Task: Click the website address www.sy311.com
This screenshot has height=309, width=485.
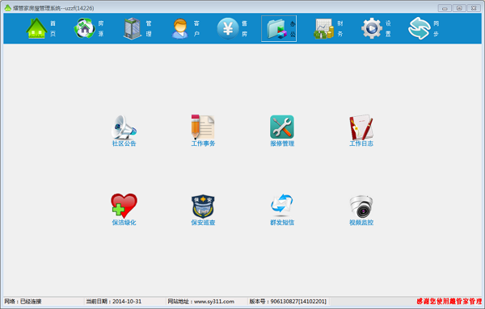Action: click(x=213, y=301)
